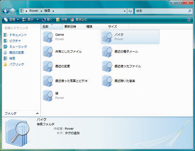Open the 表示 views dropdown arrow
This screenshot has height=151, width=195.
(38, 20)
